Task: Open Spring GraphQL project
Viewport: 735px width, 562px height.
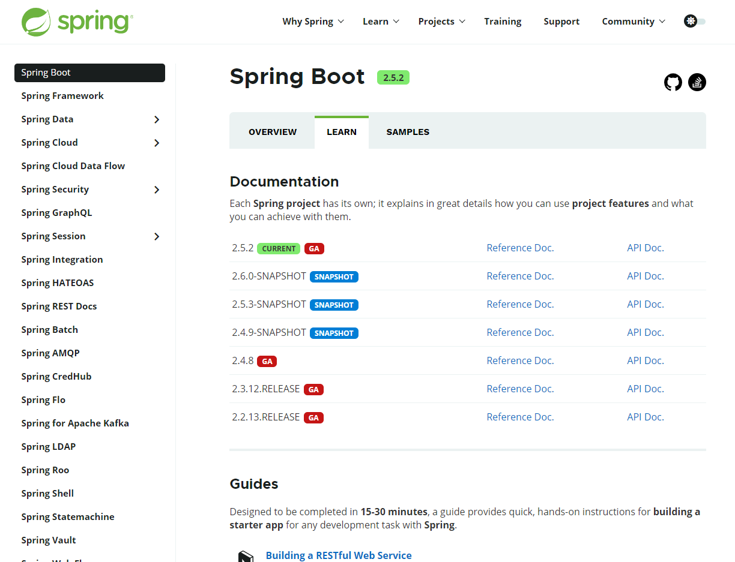Action: (56, 213)
